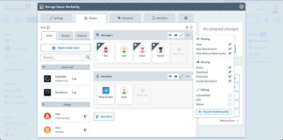The image size is (283, 140).
Task: Open the More actions menu
Action: [229, 121]
